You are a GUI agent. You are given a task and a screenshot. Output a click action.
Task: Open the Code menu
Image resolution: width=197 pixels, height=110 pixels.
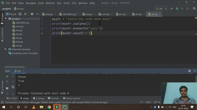[41, 3]
